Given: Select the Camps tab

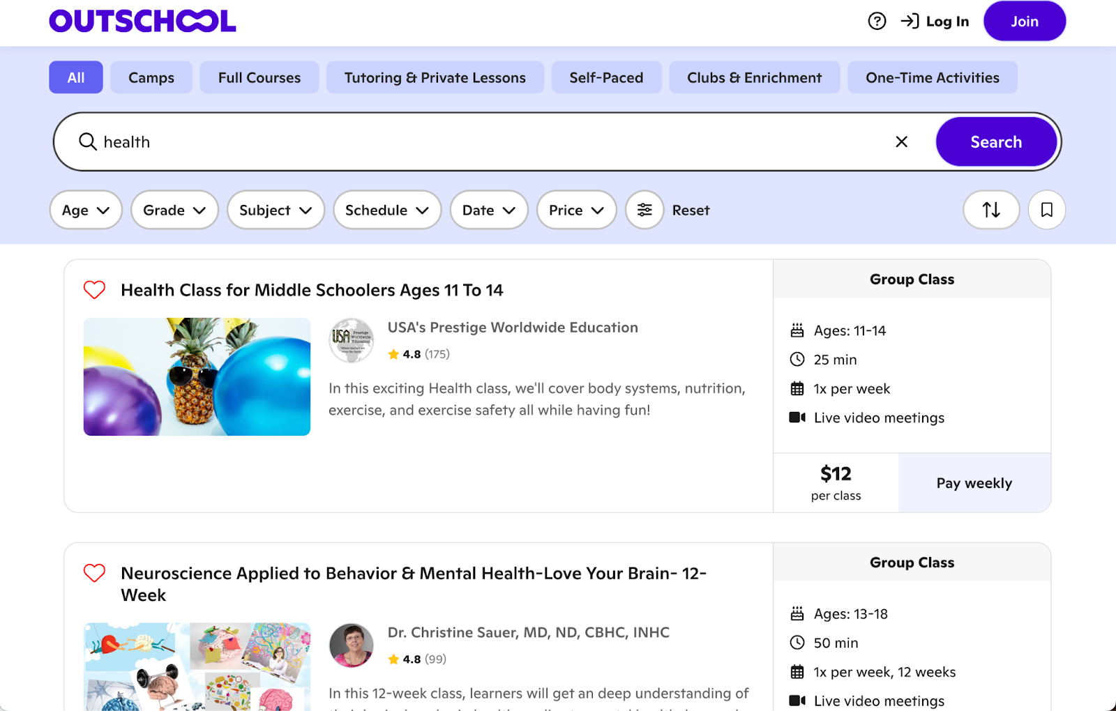Looking at the screenshot, I should (151, 77).
